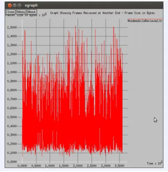Click y-axis value 1.1000
168x172 pixels.
(12, 63)
